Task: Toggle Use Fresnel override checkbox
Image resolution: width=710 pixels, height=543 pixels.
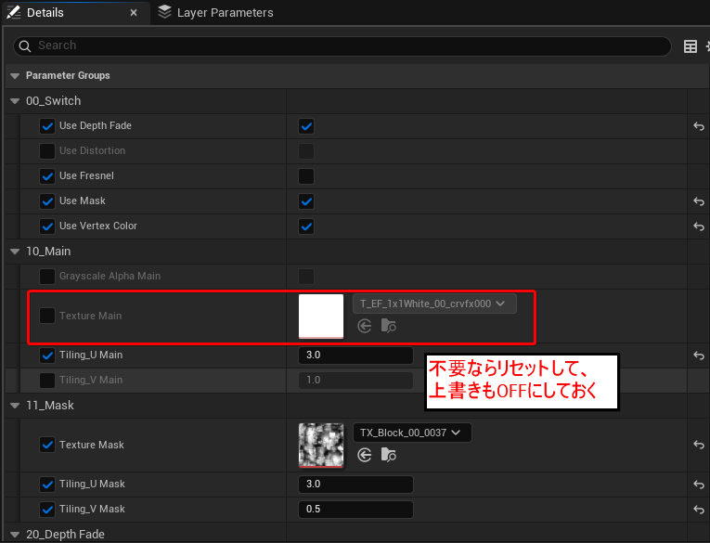Action: click(48, 176)
